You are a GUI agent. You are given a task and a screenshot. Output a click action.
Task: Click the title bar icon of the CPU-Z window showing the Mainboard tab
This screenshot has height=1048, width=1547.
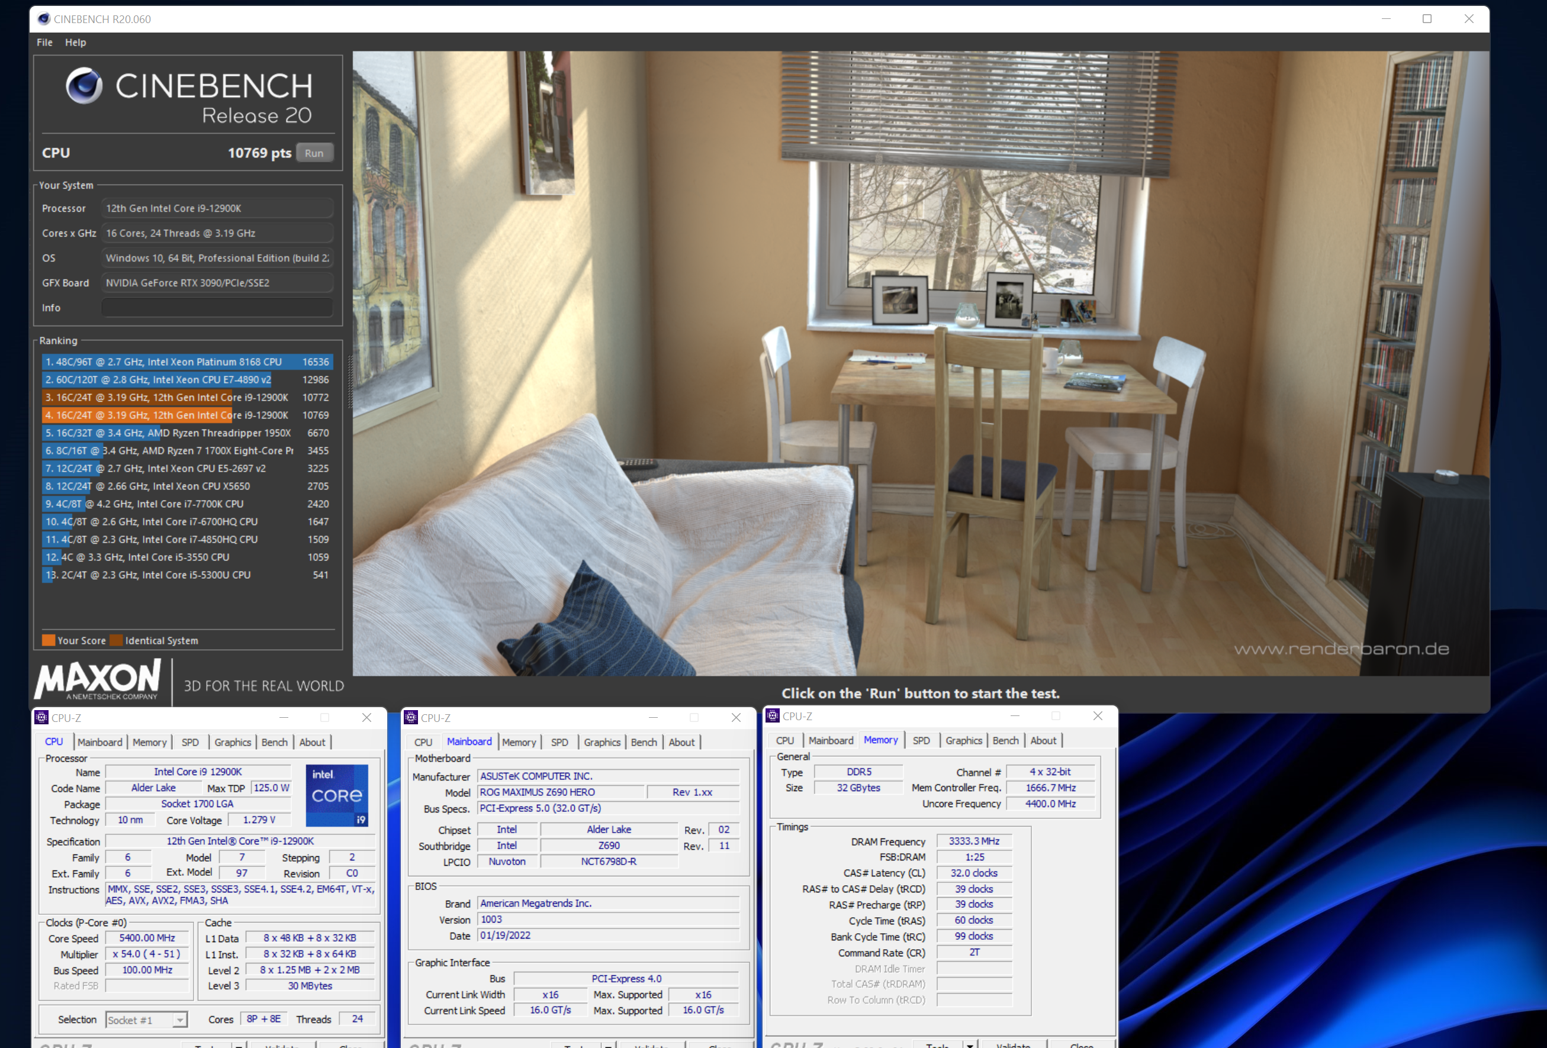[x=411, y=717]
